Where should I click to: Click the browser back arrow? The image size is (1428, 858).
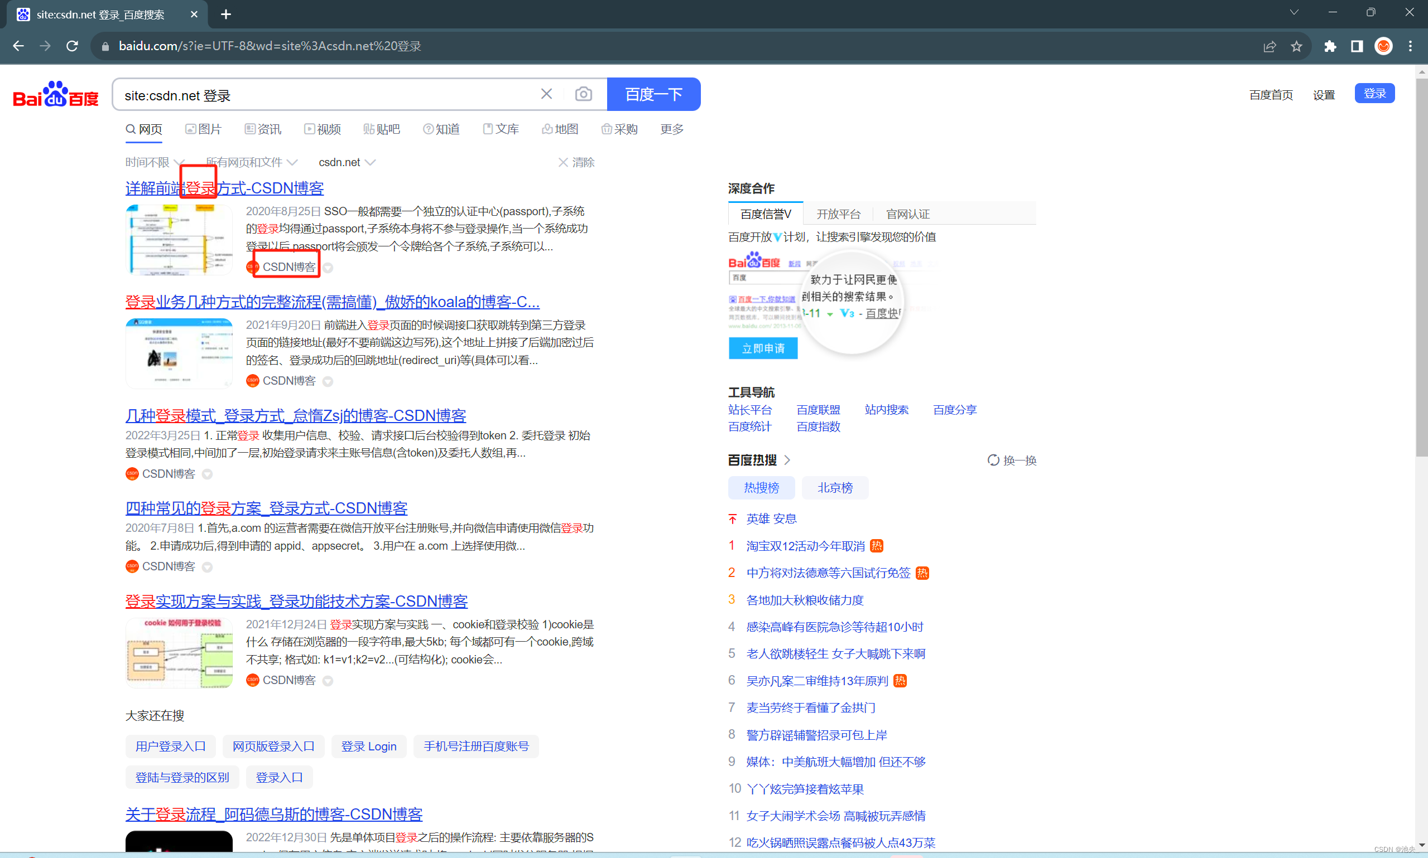[18, 46]
